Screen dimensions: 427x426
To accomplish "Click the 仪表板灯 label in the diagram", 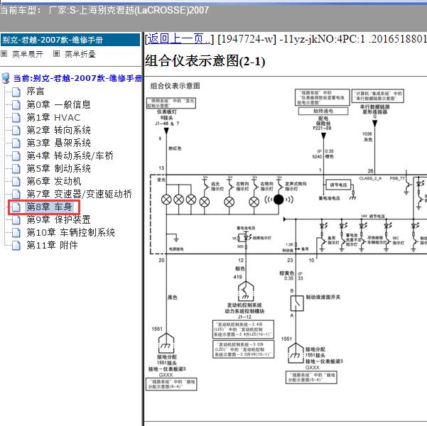I will (x=167, y=111).
